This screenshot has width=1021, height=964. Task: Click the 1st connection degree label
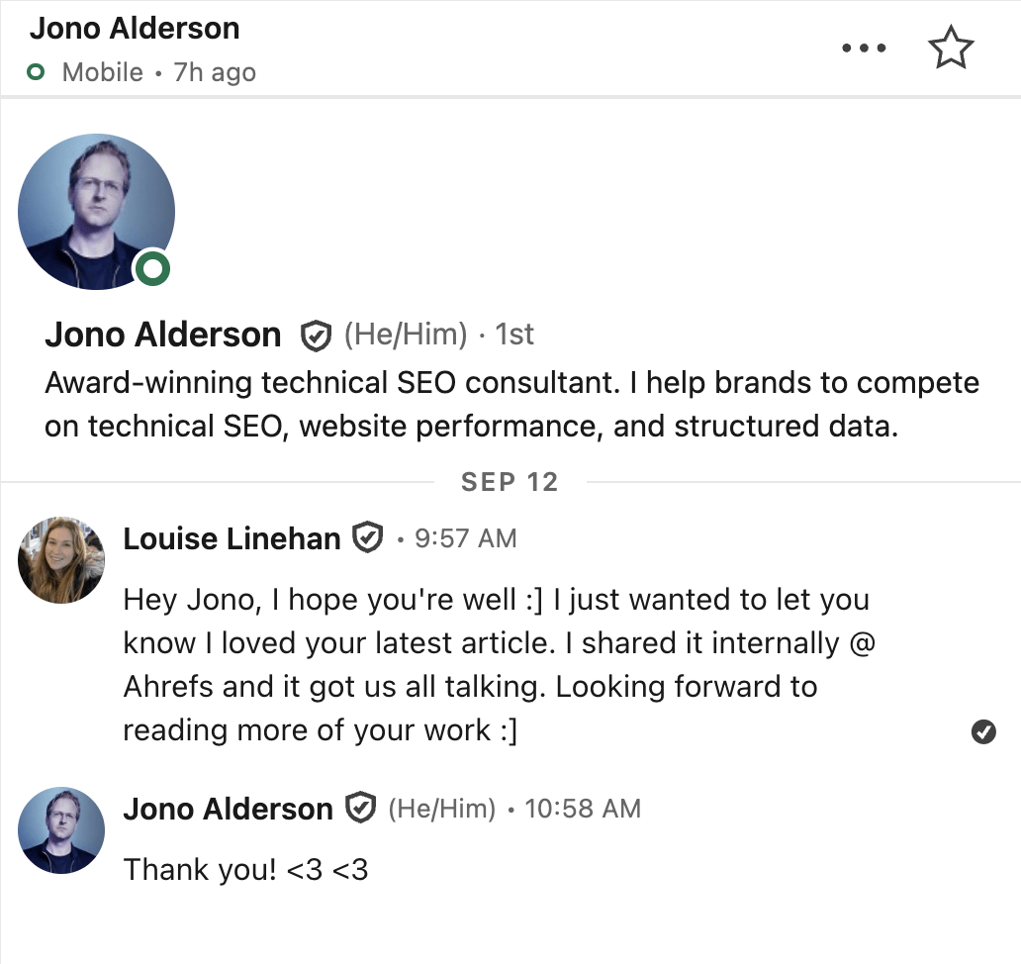(514, 336)
